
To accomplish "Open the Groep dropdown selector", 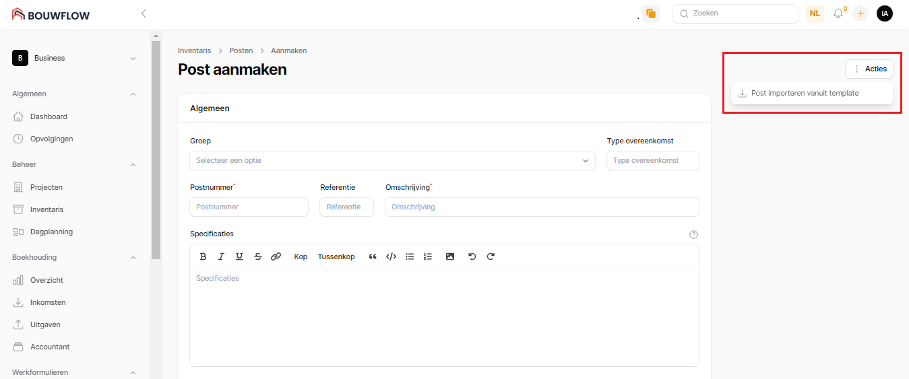I will (392, 160).
